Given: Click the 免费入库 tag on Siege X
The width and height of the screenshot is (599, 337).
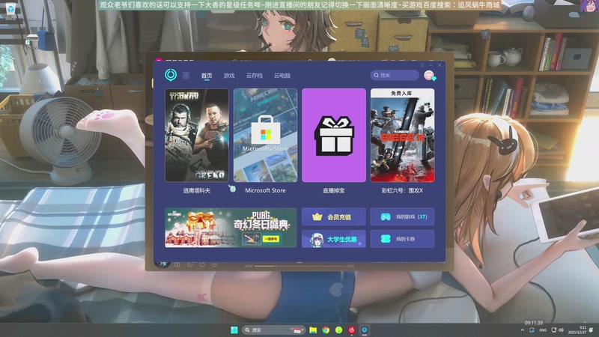Looking at the screenshot, I should [x=401, y=93].
